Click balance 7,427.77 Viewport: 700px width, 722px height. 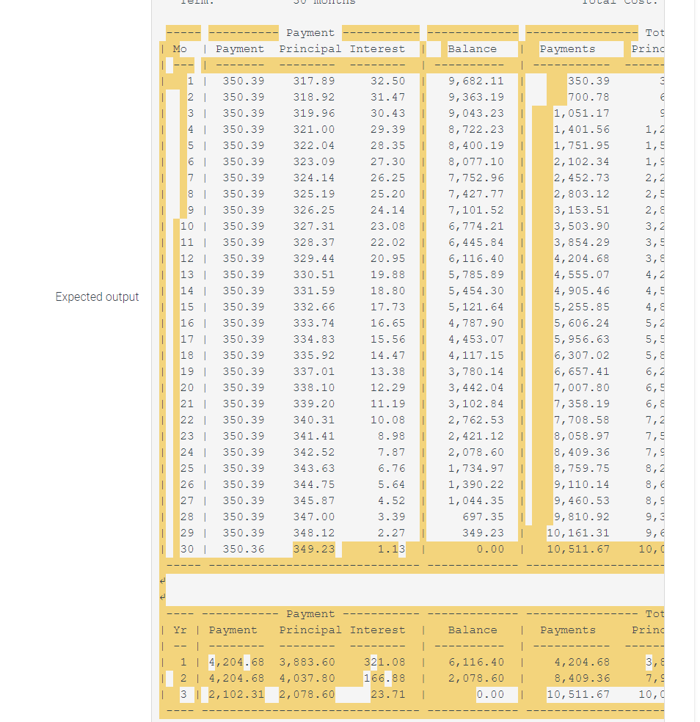point(475,194)
